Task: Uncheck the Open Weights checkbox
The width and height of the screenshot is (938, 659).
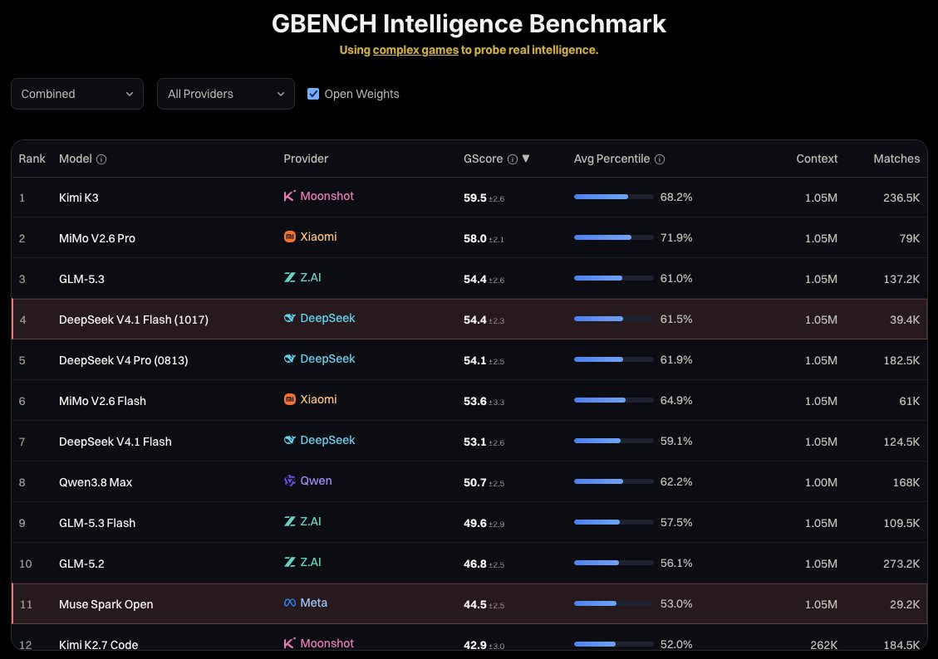Action: point(313,94)
